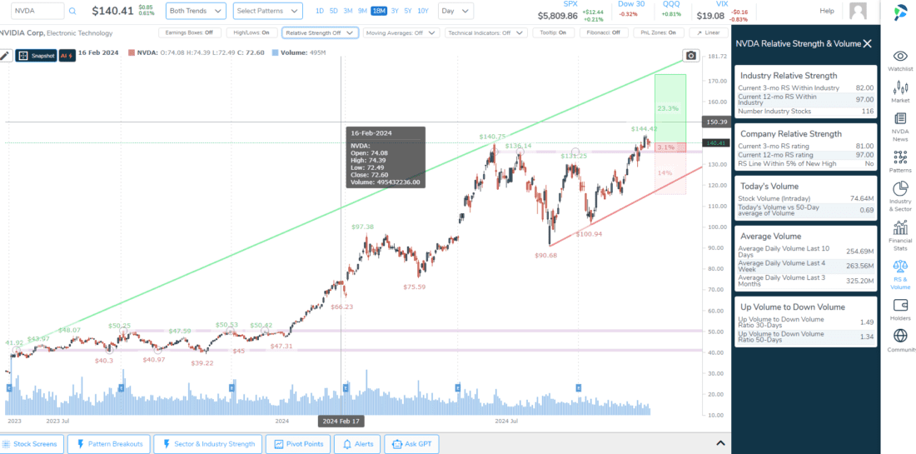The image size is (916, 454).
Task: Click the 150.39 price axis label
Action: pyautogui.click(x=716, y=122)
